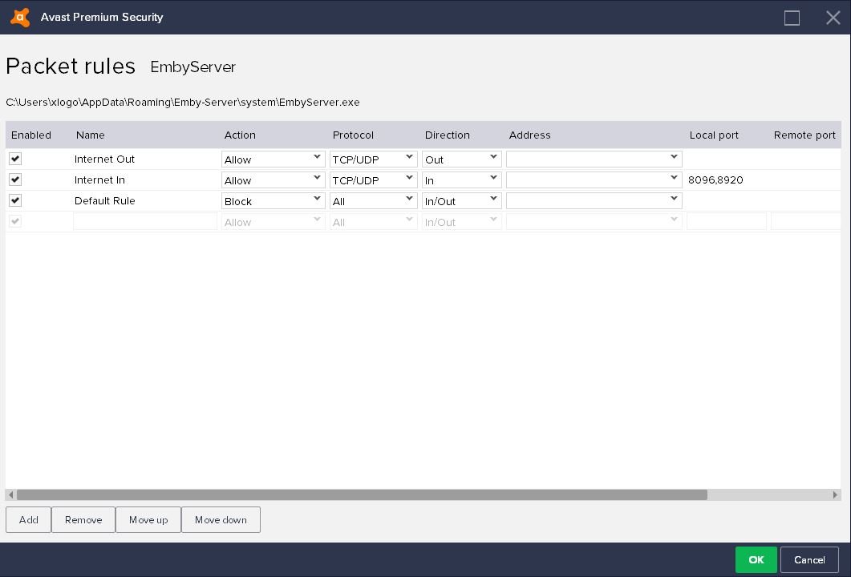851x577 pixels.
Task: Open Direction dropdown for Default Rule
Action: click(461, 200)
